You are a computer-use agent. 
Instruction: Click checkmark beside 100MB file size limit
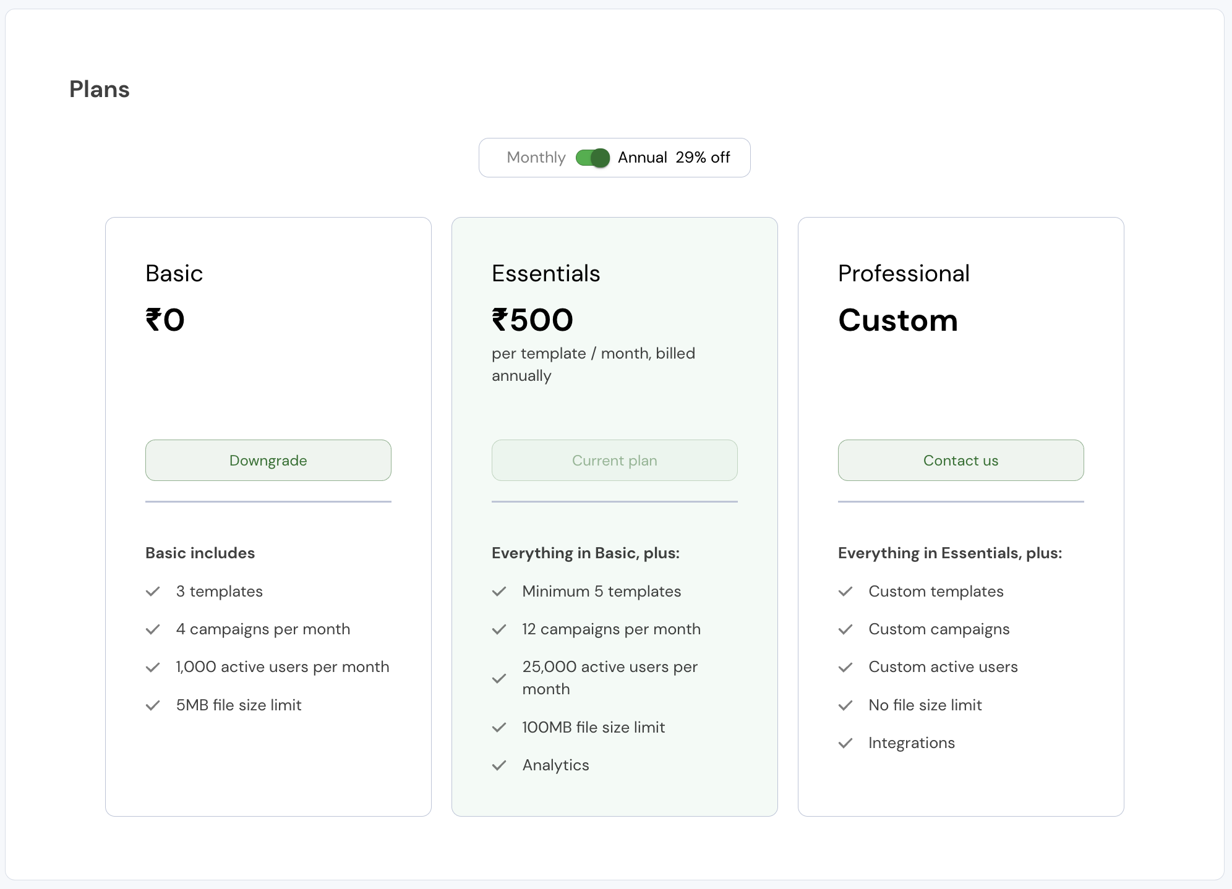click(x=499, y=728)
